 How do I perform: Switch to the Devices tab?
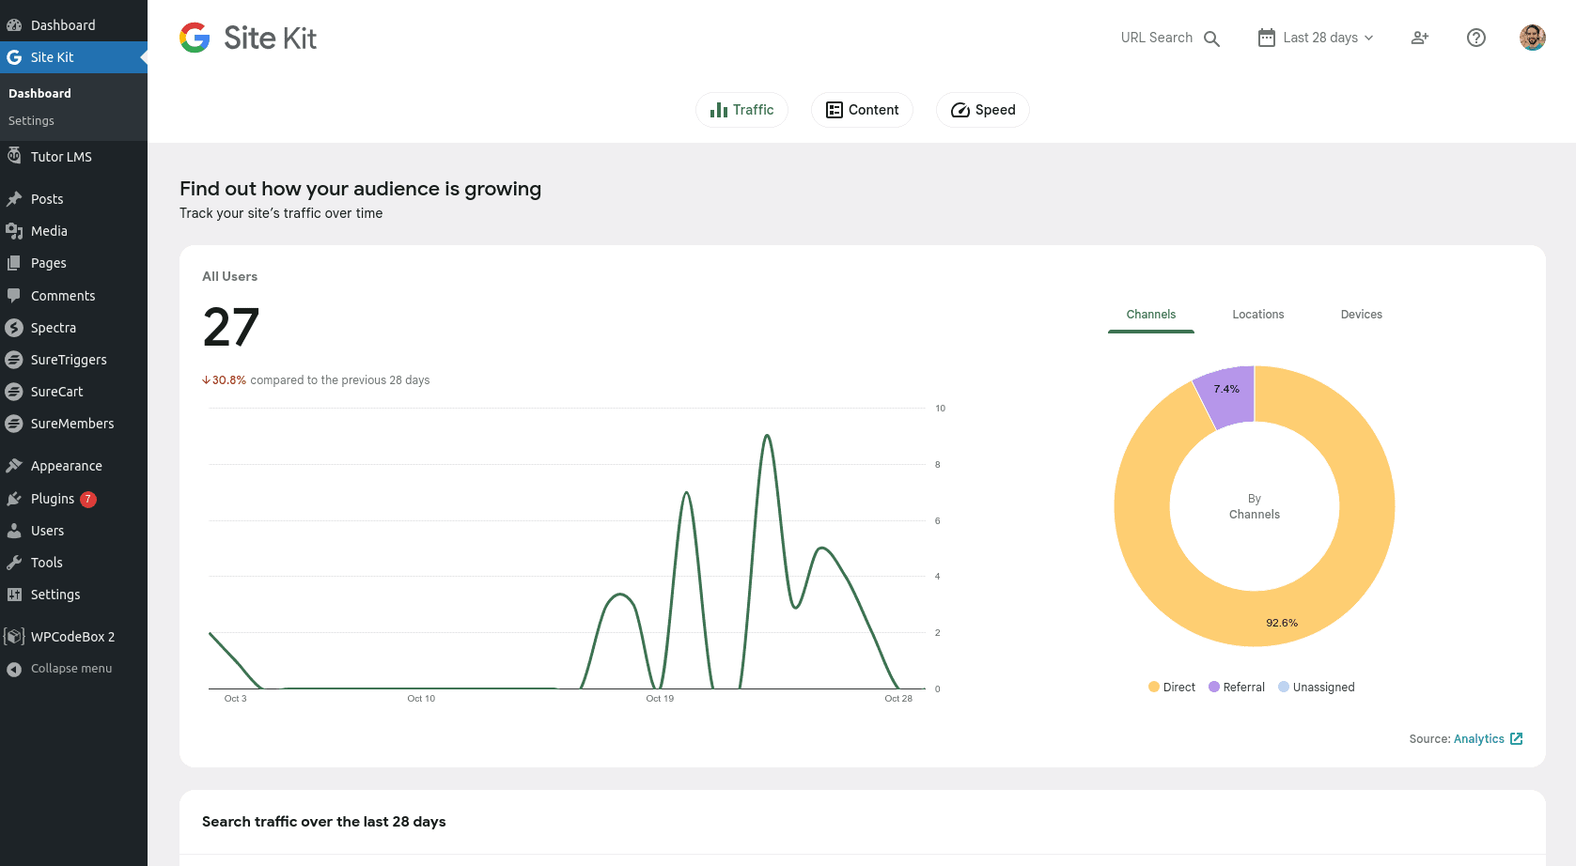(x=1361, y=314)
